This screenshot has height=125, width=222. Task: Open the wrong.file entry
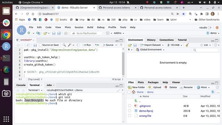(145, 116)
